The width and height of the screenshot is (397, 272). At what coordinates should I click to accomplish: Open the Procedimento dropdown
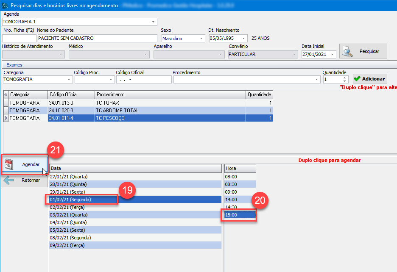[317, 79]
